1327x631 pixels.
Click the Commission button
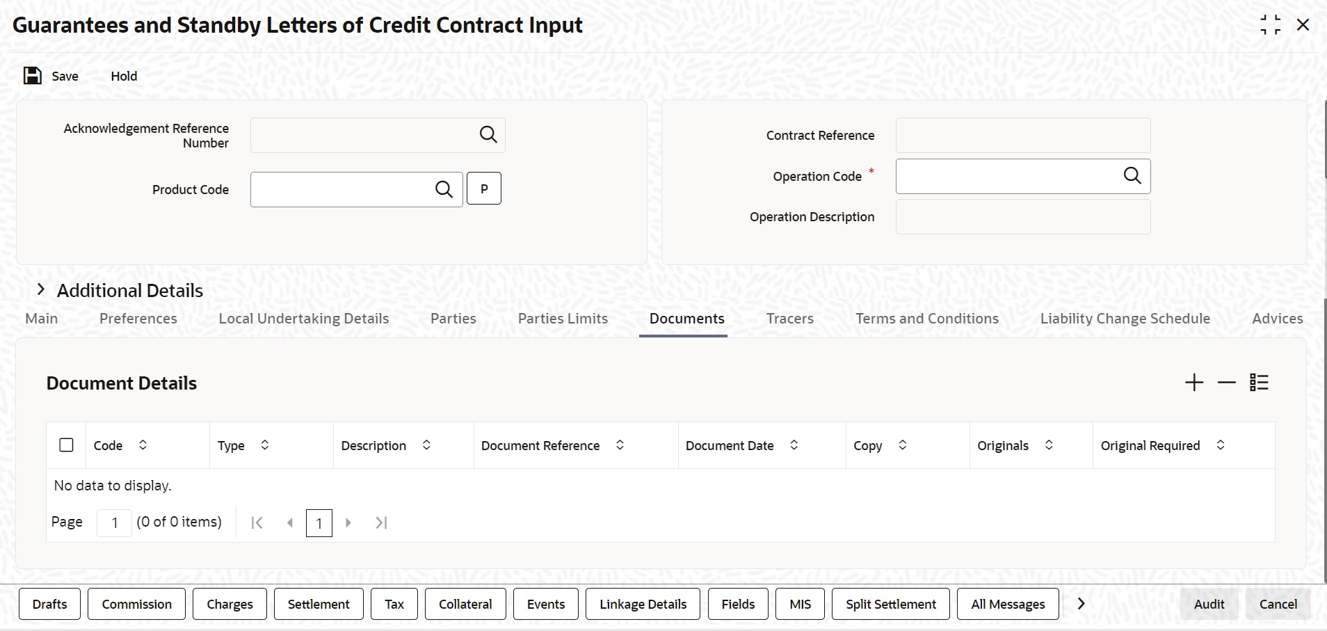[137, 604]
